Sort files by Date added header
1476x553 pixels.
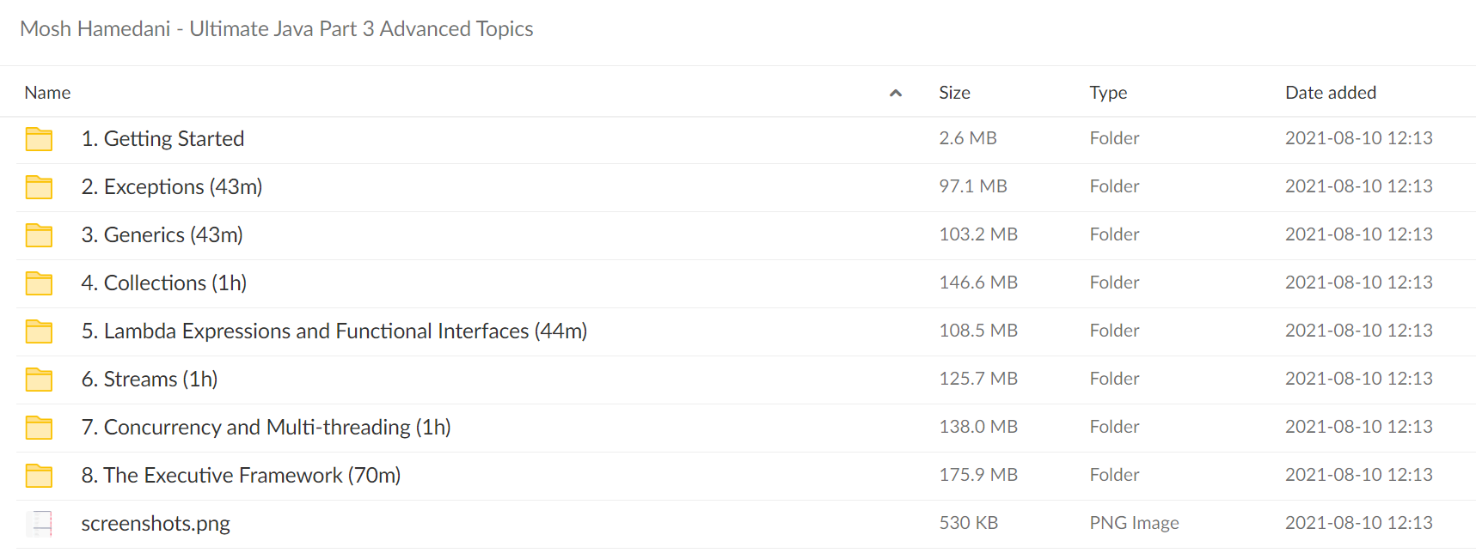click(1331, 93)
